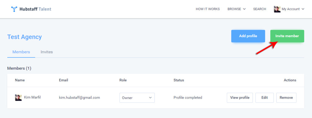
Task: Click the account avatar in header
Action: pos(277,9)
